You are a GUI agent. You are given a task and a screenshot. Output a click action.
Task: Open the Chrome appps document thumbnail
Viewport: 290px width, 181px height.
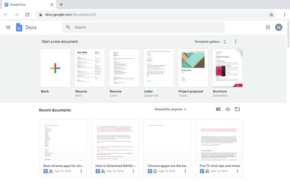pos(167,140)
